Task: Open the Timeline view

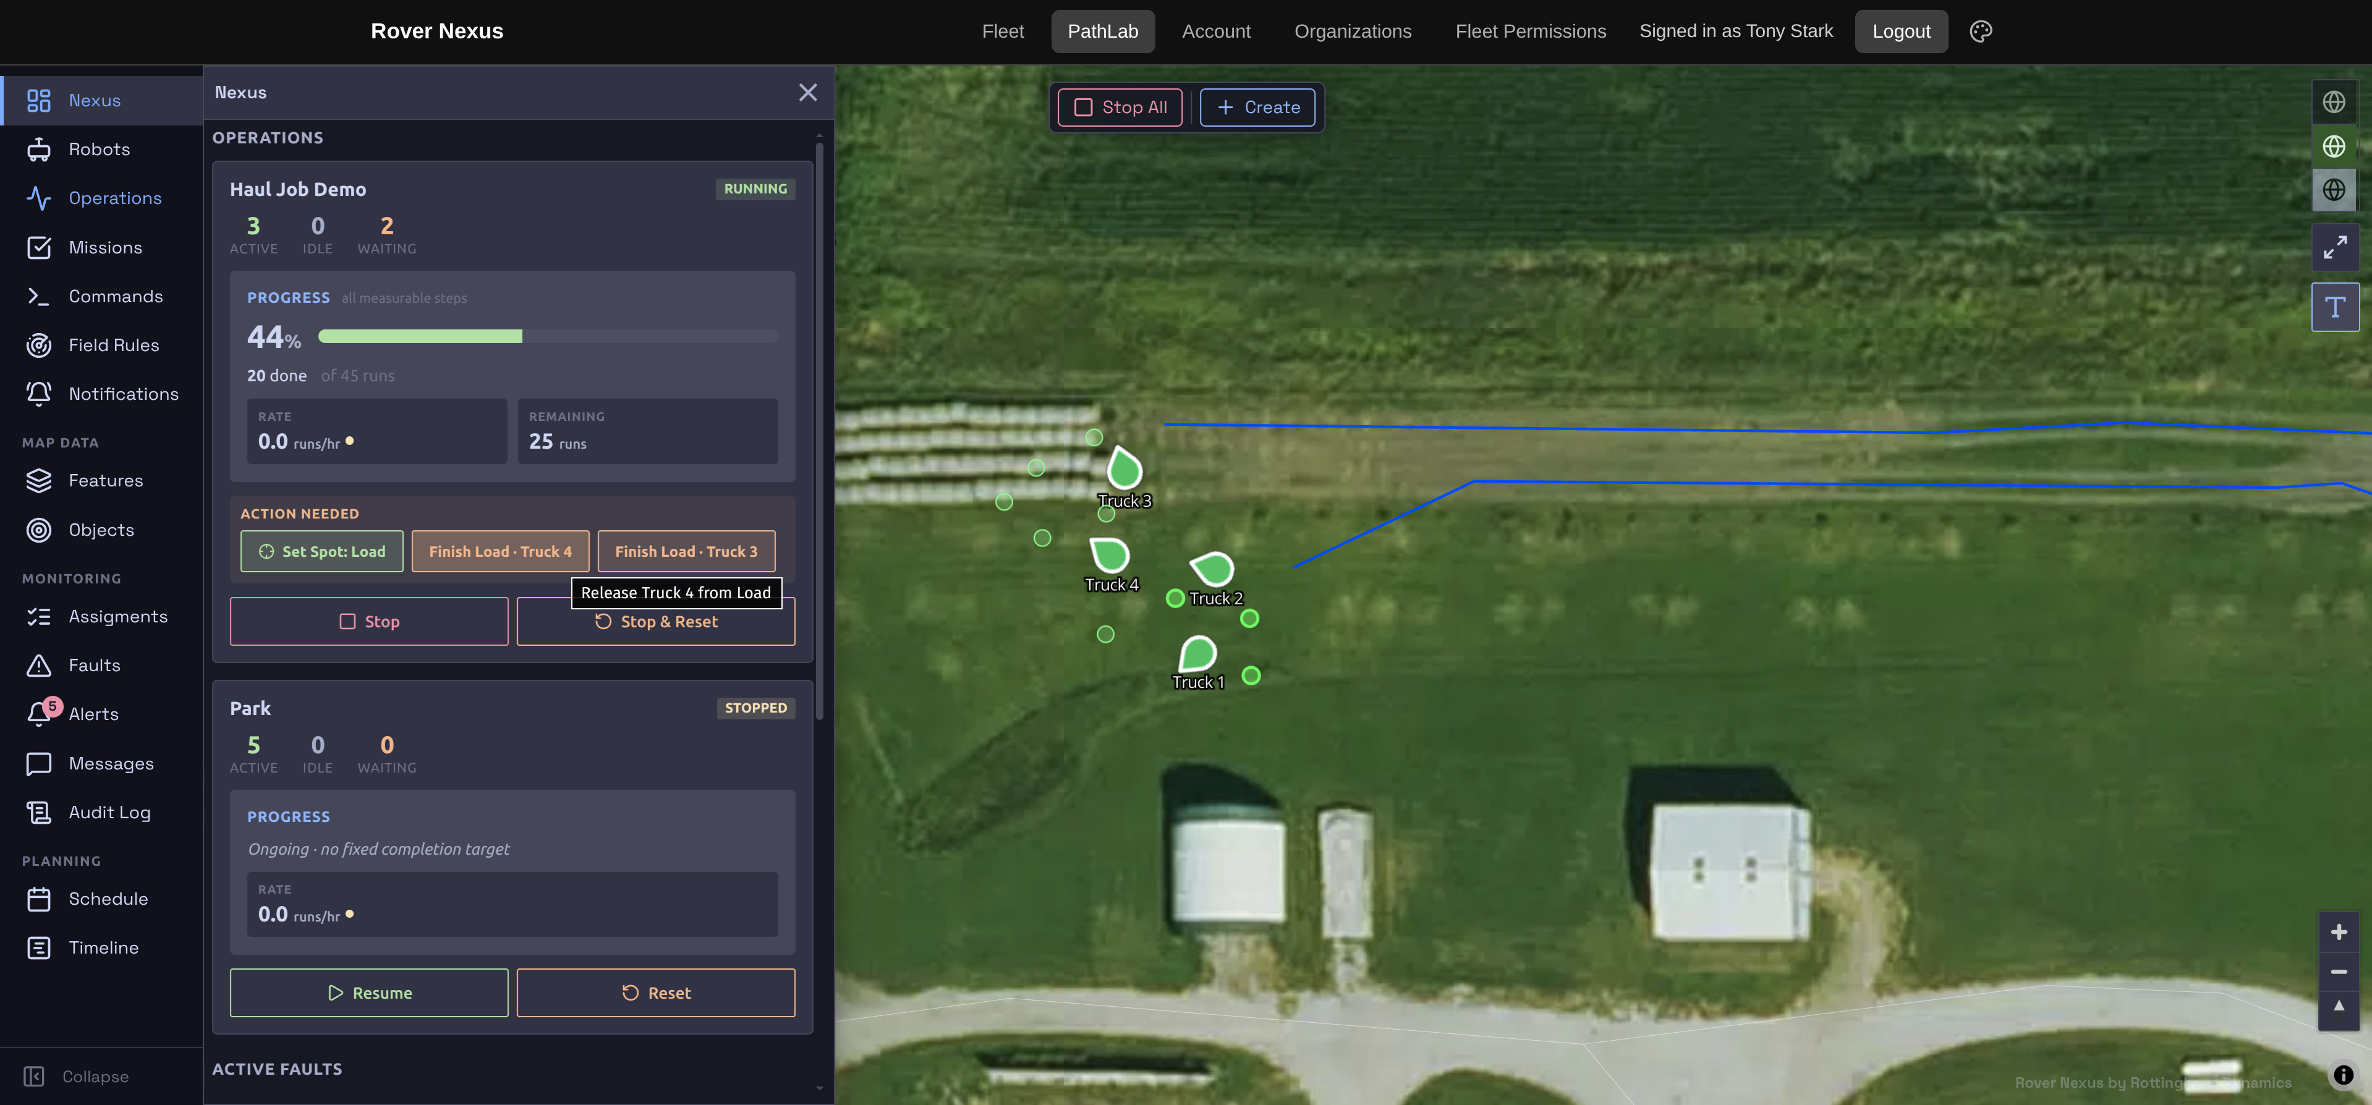Action: click(x=101, y=947)
